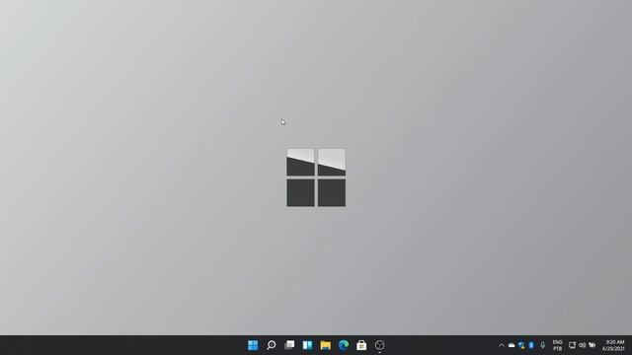Open the battery status tray icon
The image size is (632, 355).
tap(592, 345)
